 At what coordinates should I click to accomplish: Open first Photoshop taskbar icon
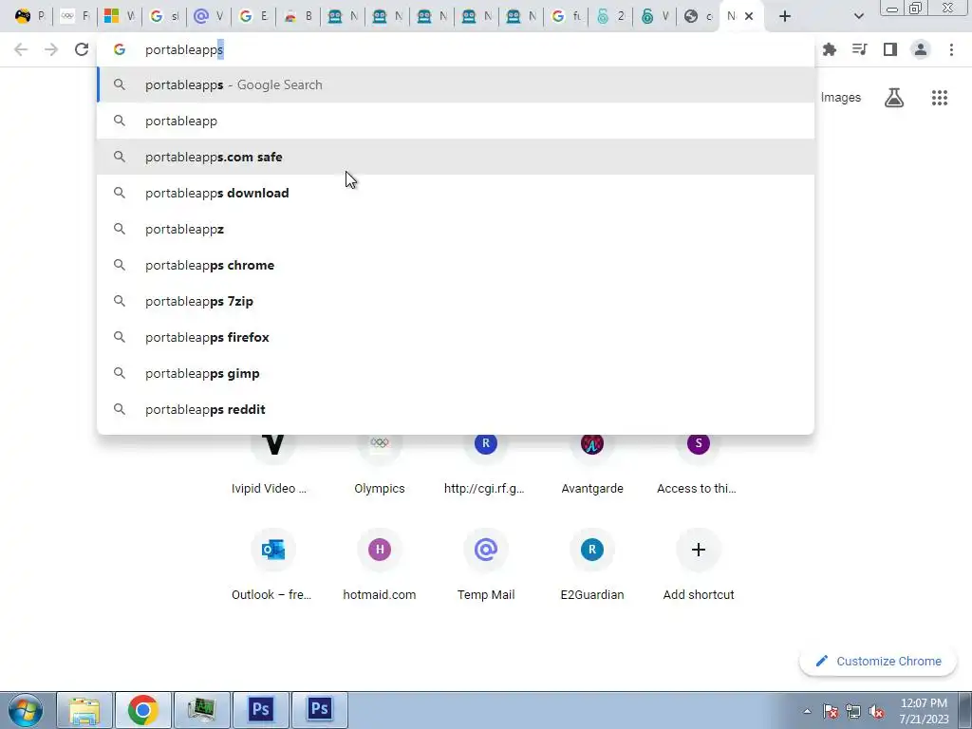[261, 710]
